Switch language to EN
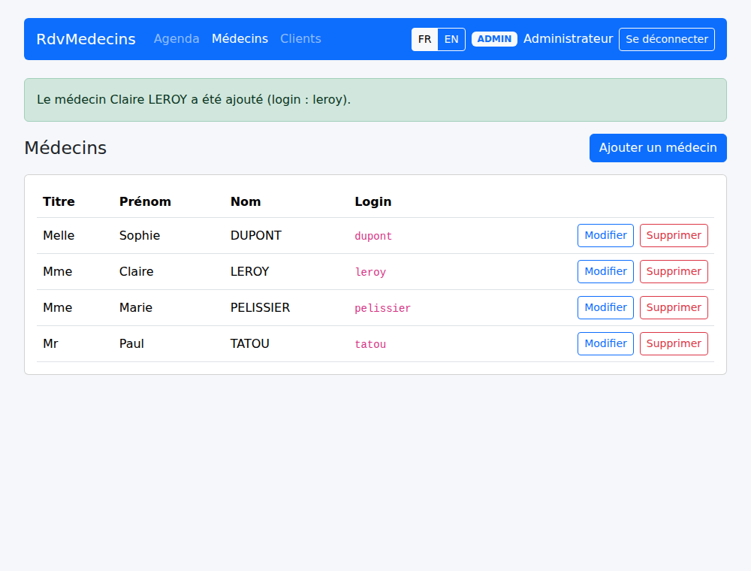 (x=451, y=39)
